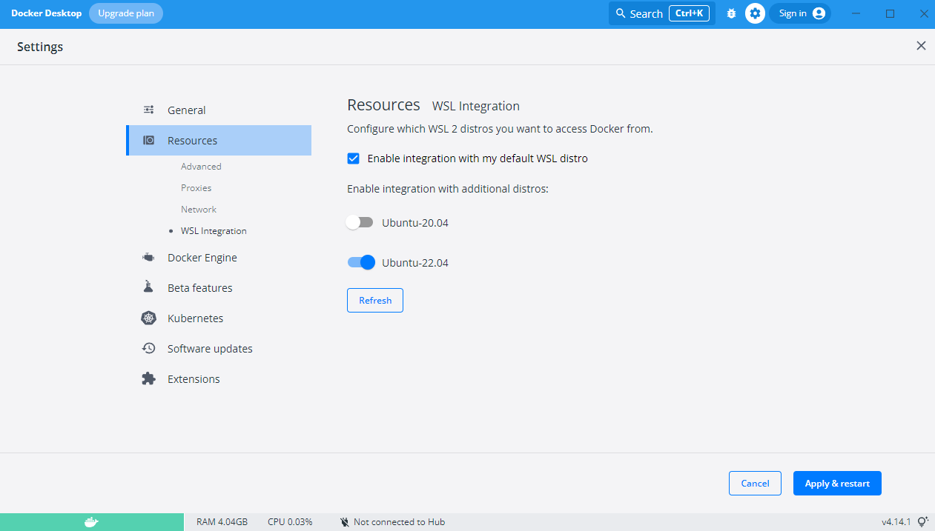Click the Software updates clock icon
Screen dimensions: 935x531
148,348
